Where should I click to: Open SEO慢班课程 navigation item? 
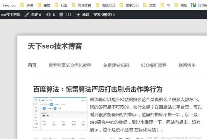(x=154, y=65)
